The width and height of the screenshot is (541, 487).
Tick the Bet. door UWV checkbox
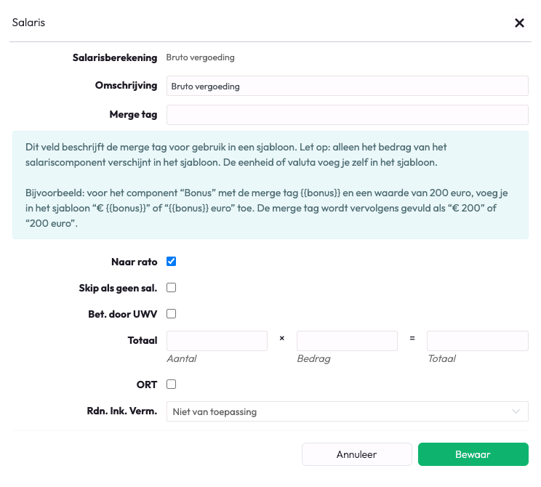point(172,314)
